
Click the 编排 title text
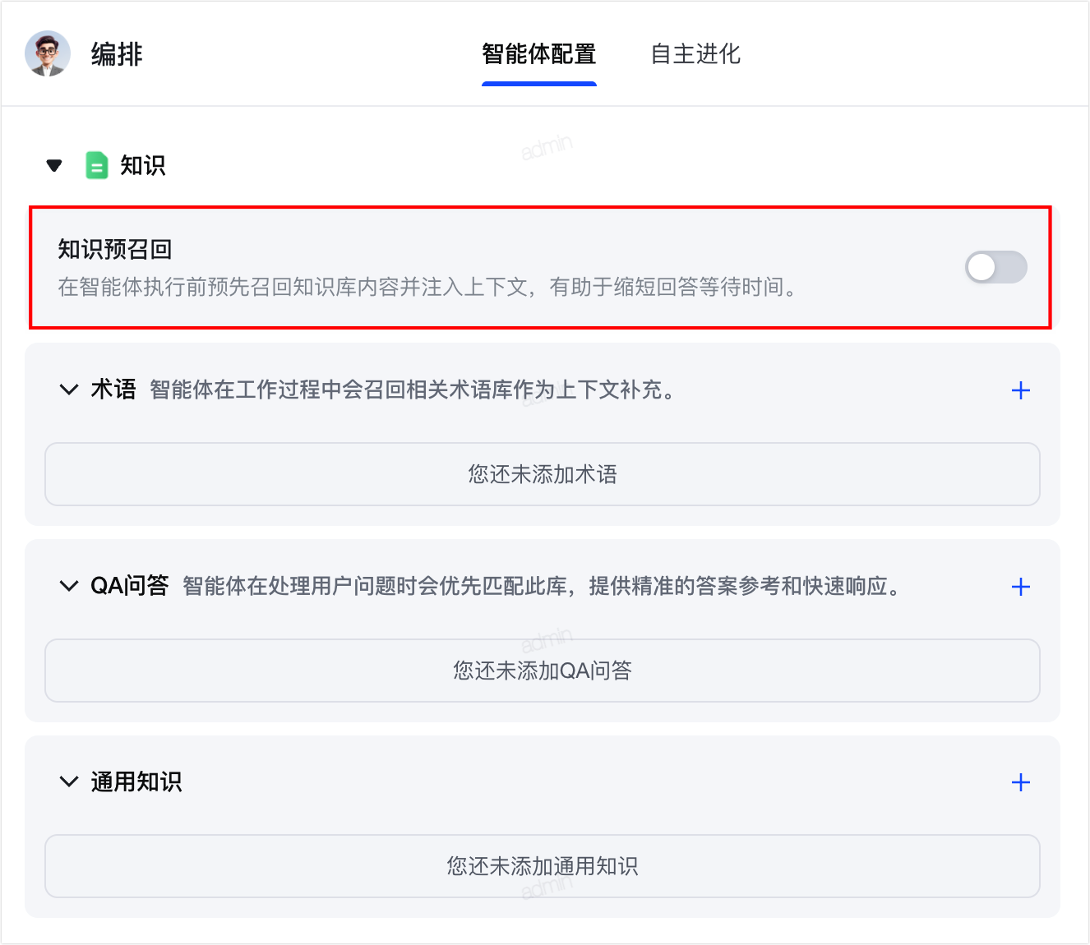point(117,54)
